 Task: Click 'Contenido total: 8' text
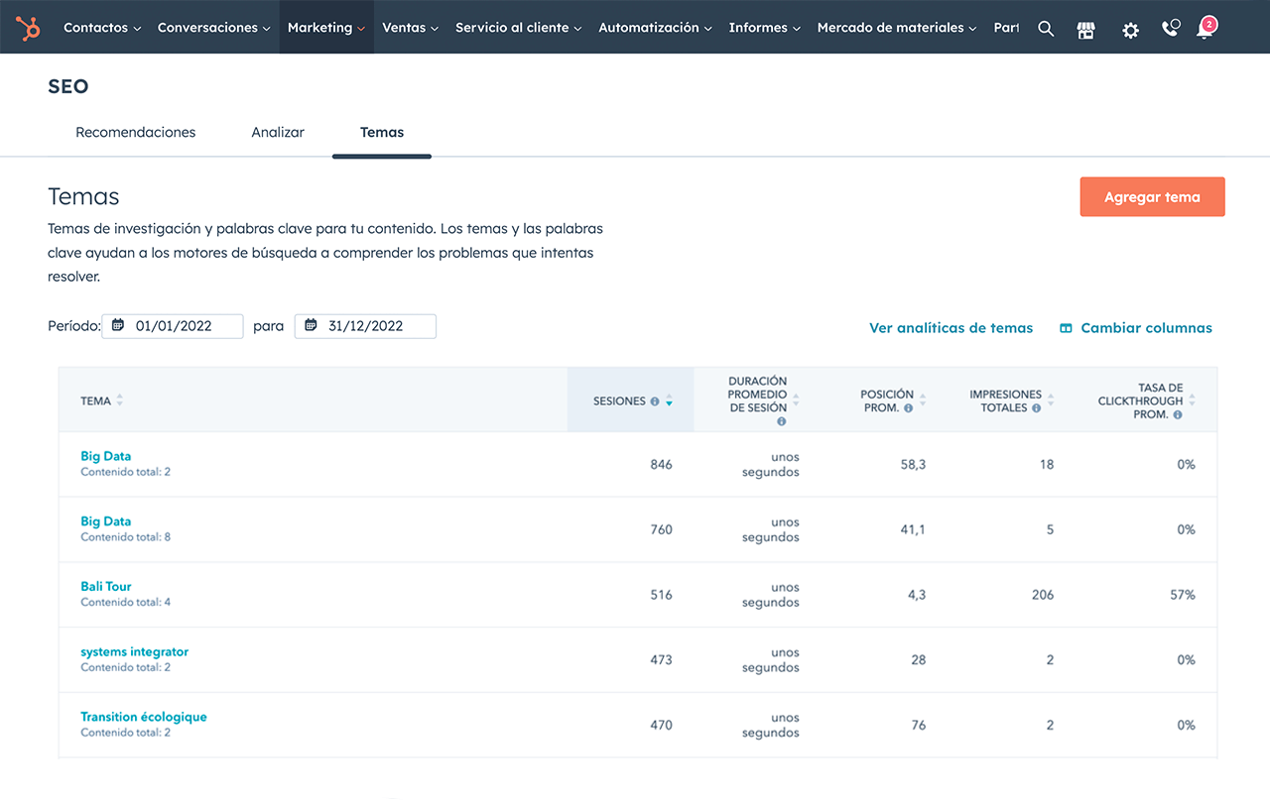(x=126, y=537)
